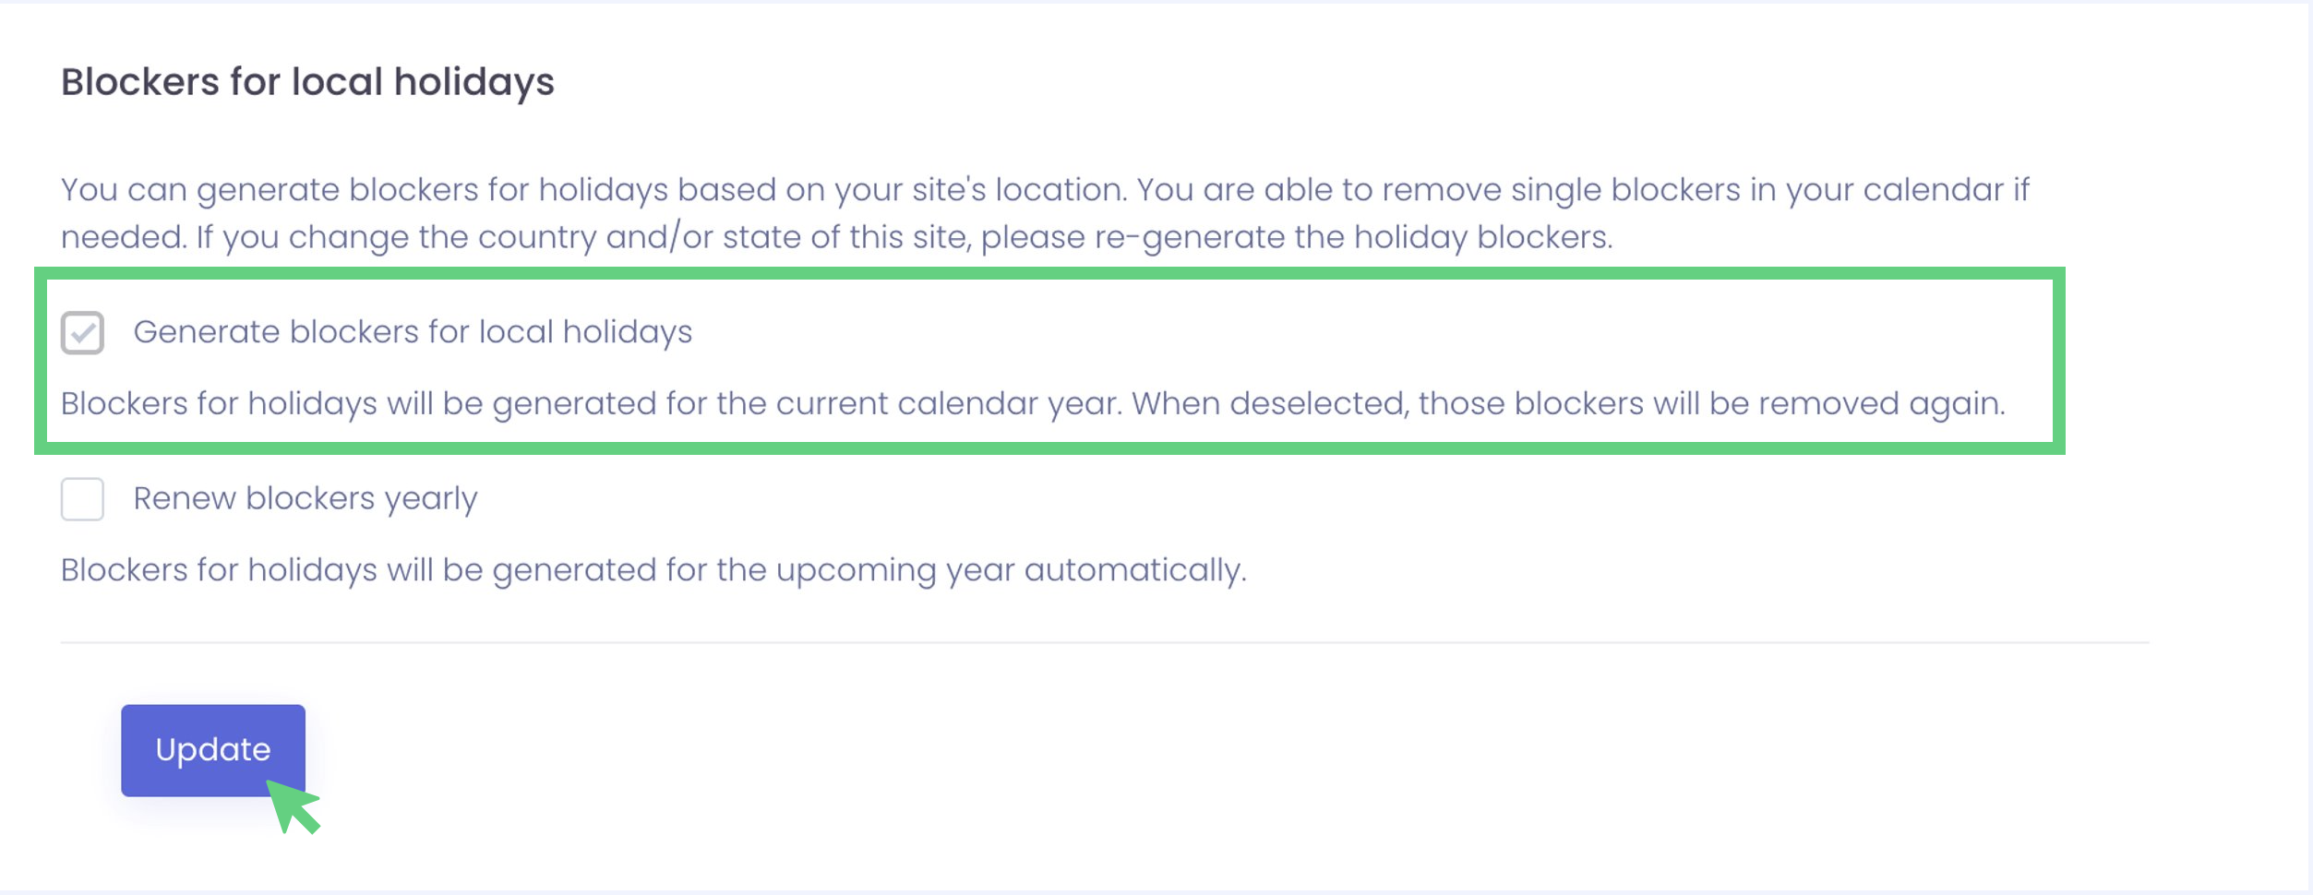This screenshot has width=2313, height=895.
Task: Click the "Generate blockers for local holidays" label
Action: (x=413, y=332)
